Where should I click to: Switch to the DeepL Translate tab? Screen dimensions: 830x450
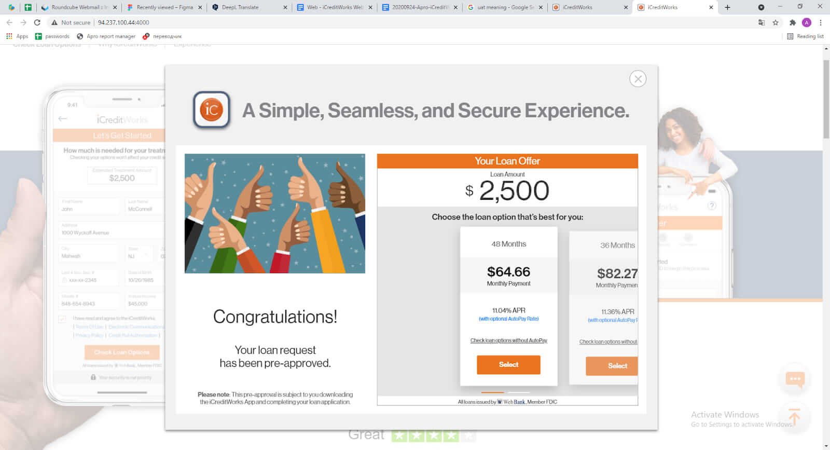pos(242,8)
